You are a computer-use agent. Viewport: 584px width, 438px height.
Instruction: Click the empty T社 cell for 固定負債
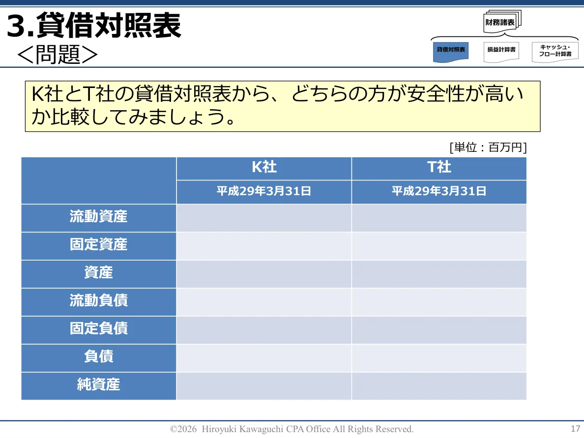(439, 330)
